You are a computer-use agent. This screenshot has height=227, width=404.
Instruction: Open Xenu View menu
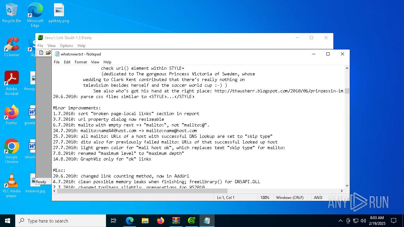[x=51, y=46]
